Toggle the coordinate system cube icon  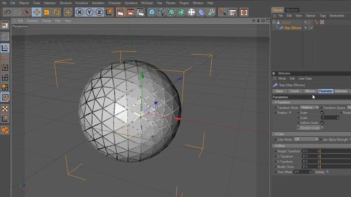(x=110, y=12)
